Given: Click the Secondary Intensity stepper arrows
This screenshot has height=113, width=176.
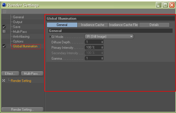Looking at the screenshot, I should pos(102,53).
